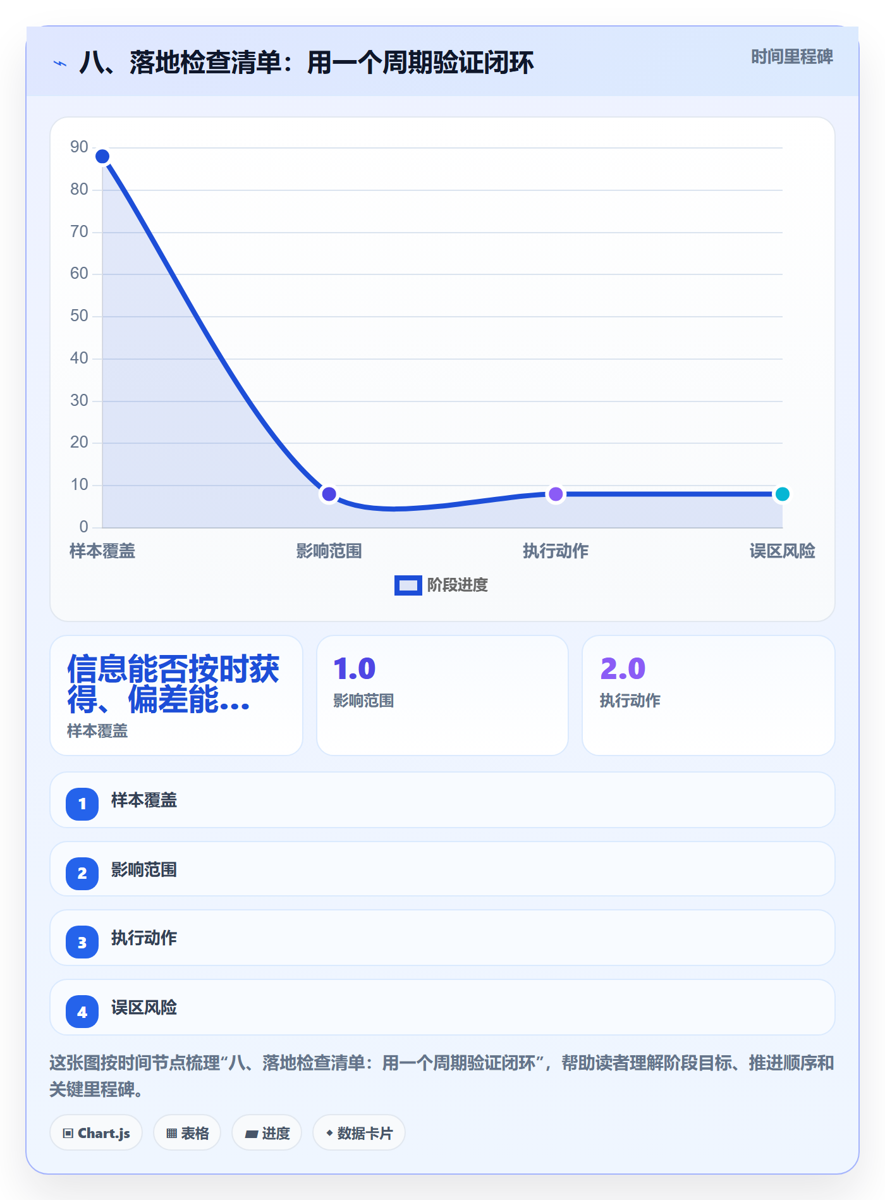885x1200 pixels.
Task: Click the 数据卡片 tag chip
Action: (359, 1133)
